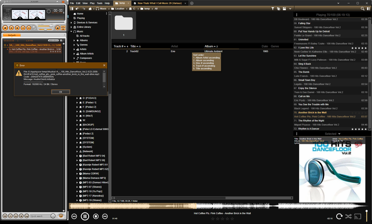The width and height of the screenshot is (372, 224).
Task: Open the cast to device icon
Action: click(x=357, y=216)
